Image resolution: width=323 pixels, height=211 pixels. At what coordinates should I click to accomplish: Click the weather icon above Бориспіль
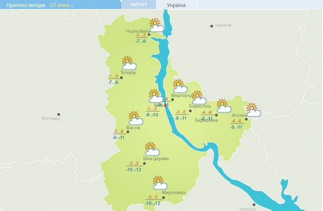click(199, 98)
